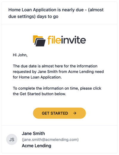Viewport: 119px width, 155px height.
Task: Click the dark "invite" part of the wordmark
Action: coord(73,40)
